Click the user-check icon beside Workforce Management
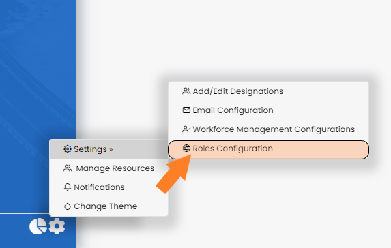 (x=186, y=129)
